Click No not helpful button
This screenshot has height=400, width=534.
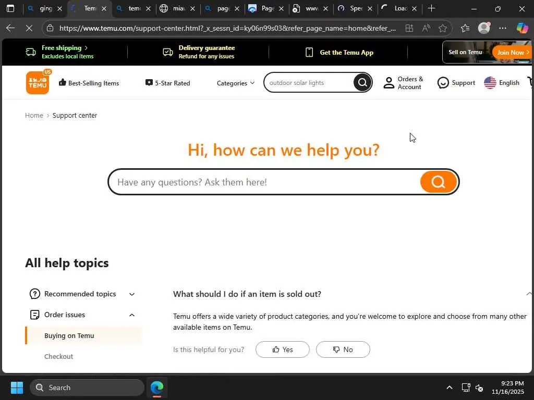pyautogui.click(x=343, y=349)
